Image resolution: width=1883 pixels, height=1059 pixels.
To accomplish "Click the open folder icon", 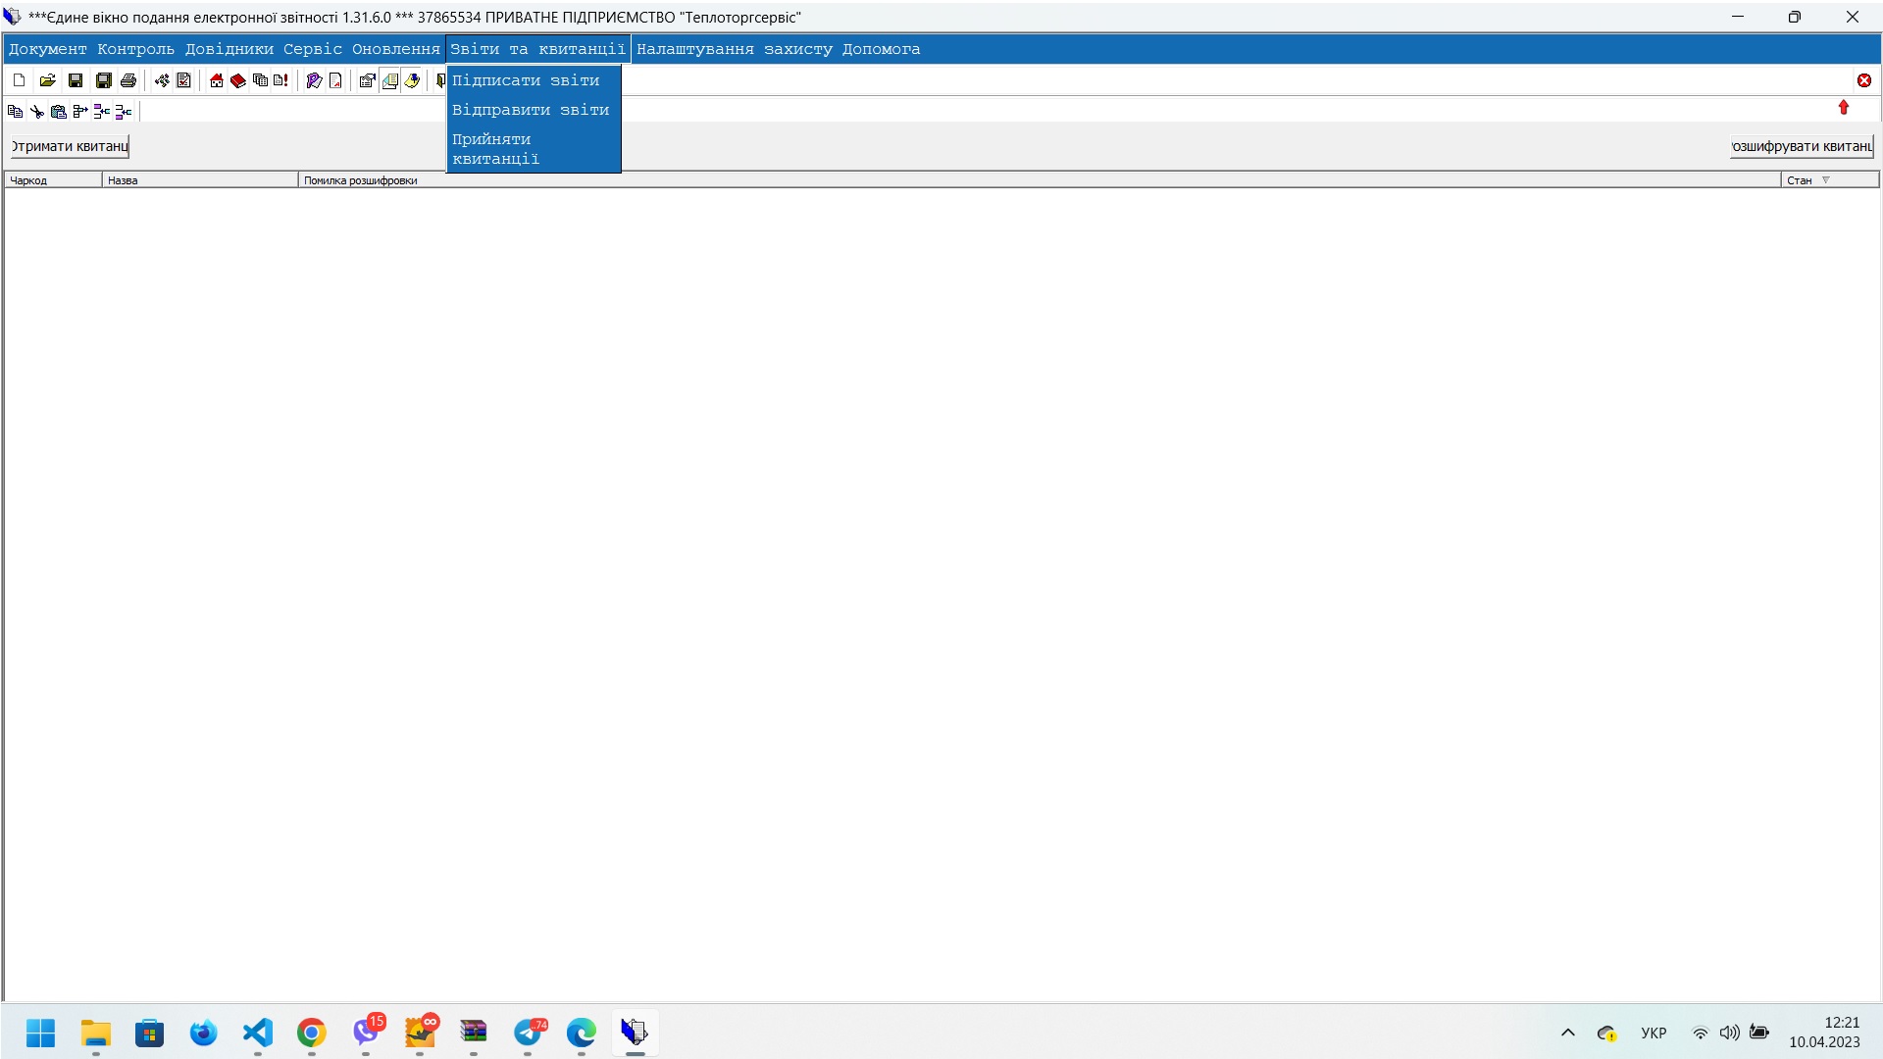I will [47, 80].
